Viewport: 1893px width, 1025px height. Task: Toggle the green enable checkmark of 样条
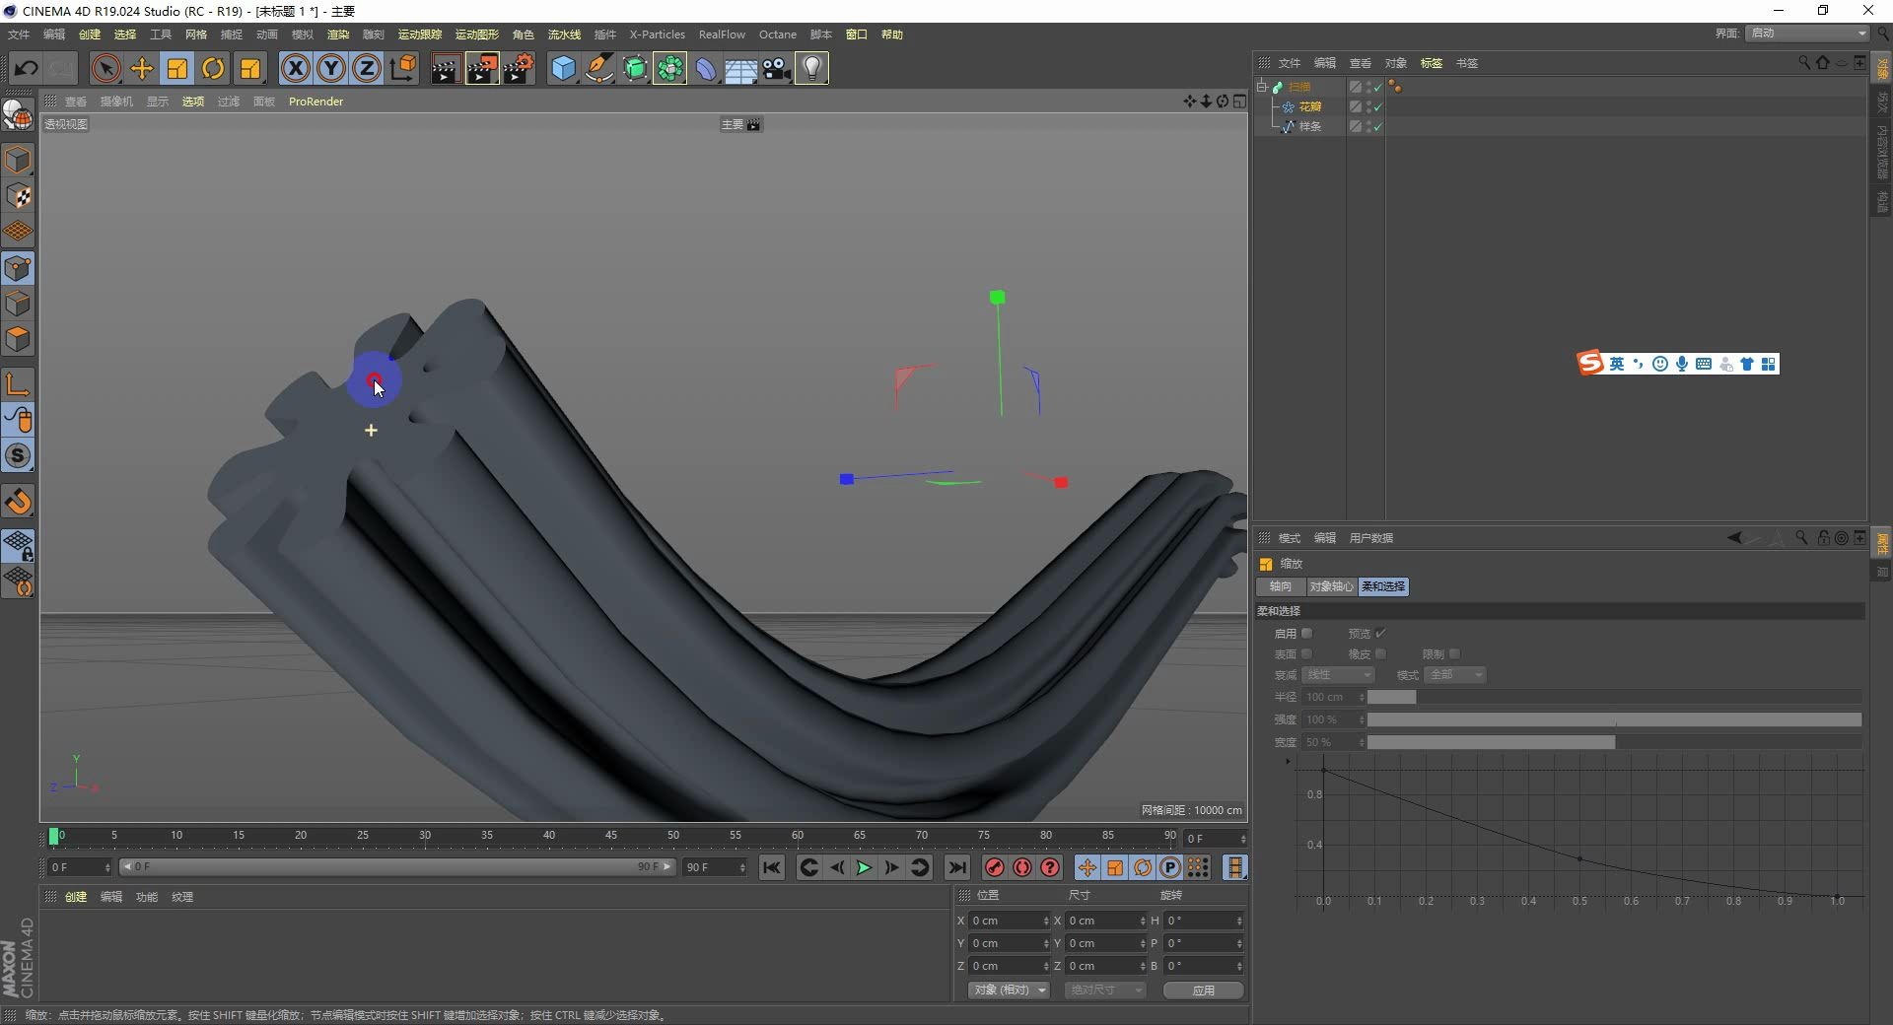click(1378, 126)
